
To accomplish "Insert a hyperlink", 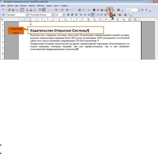I will click(x=80, y=10).
